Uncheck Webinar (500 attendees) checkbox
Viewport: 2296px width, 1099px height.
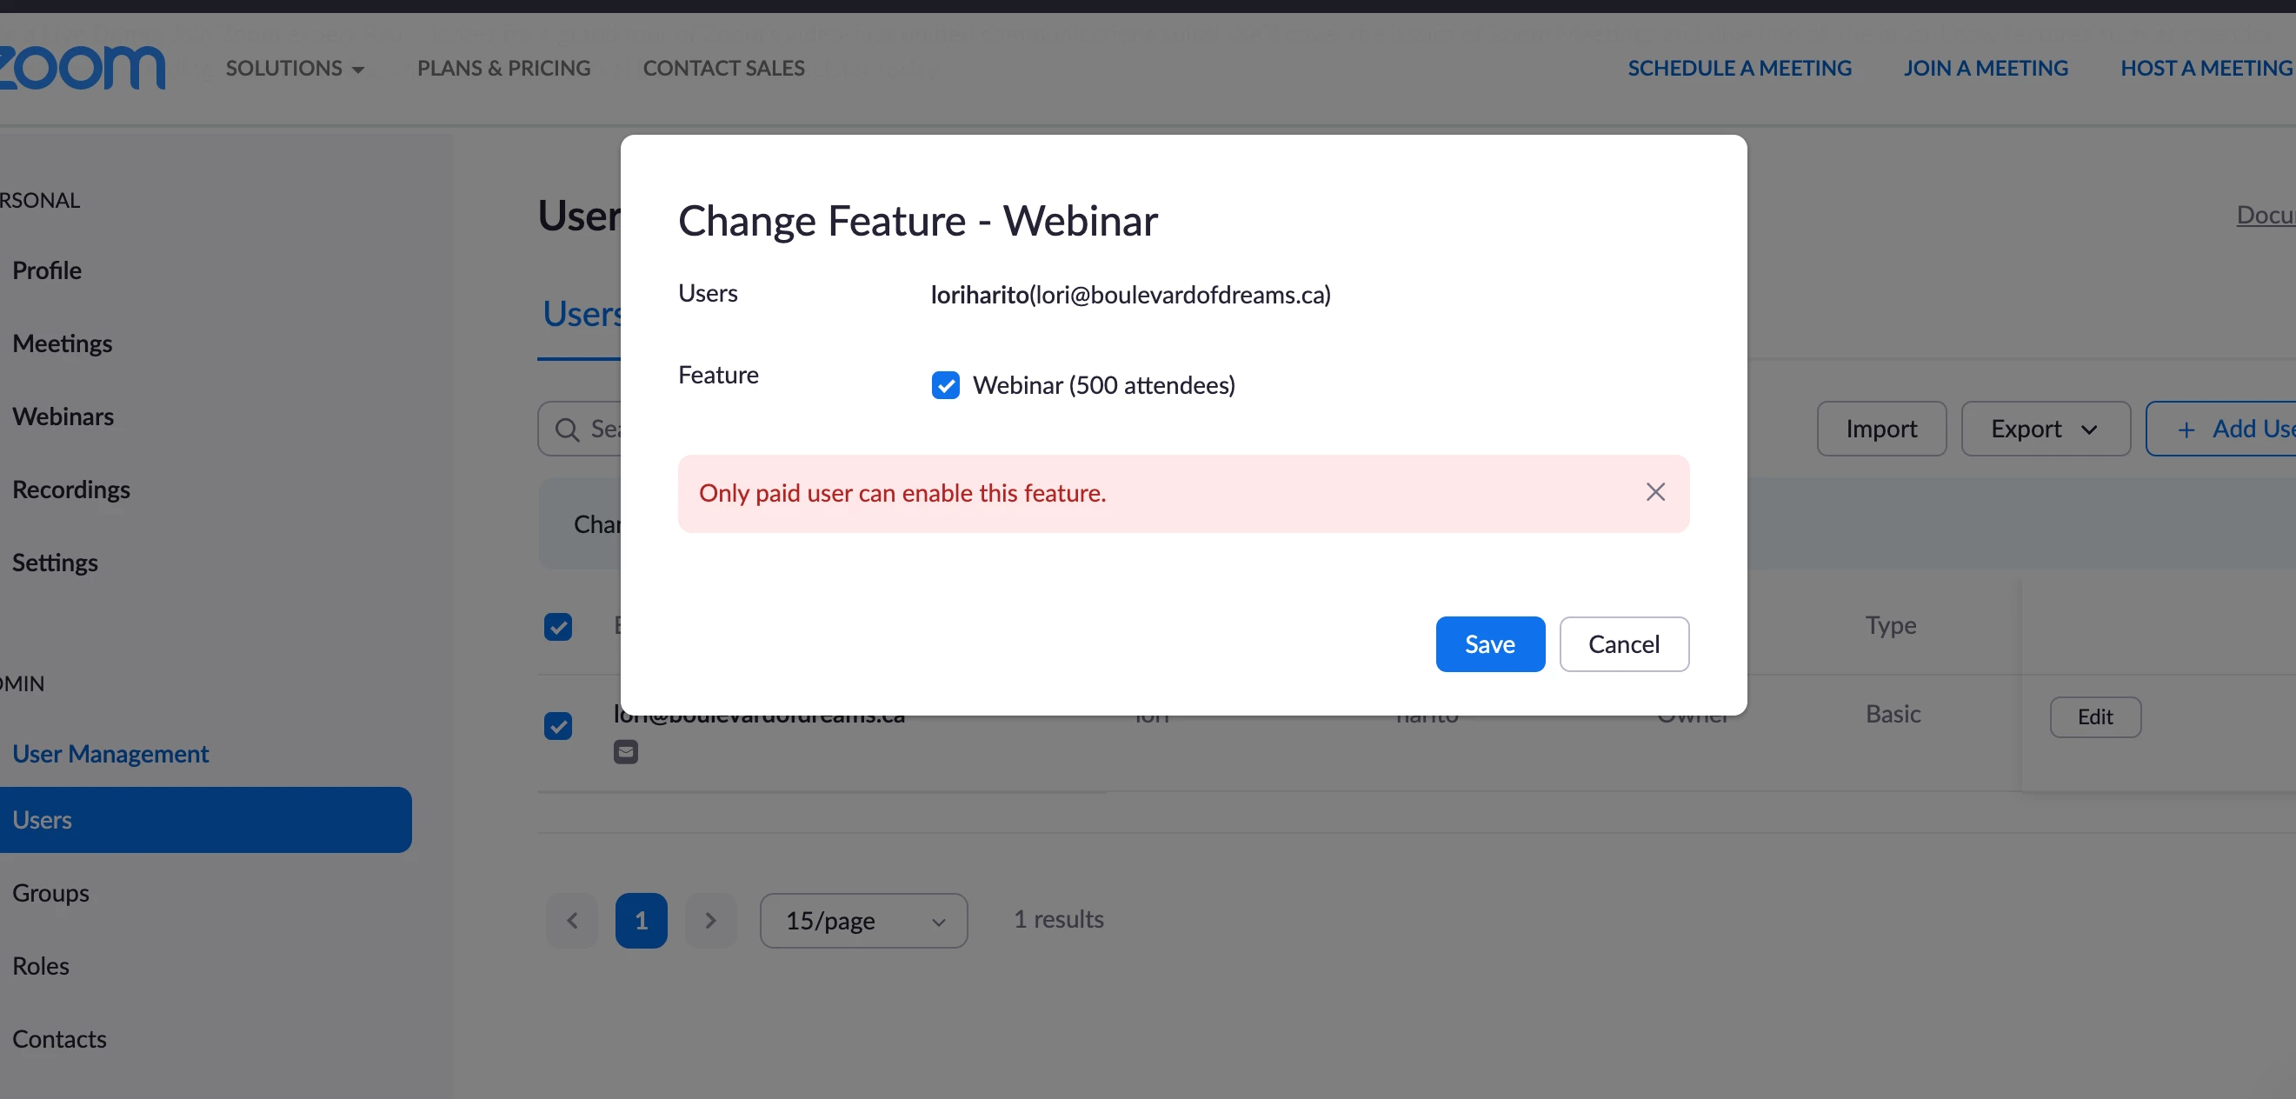[x=945, y=385]
